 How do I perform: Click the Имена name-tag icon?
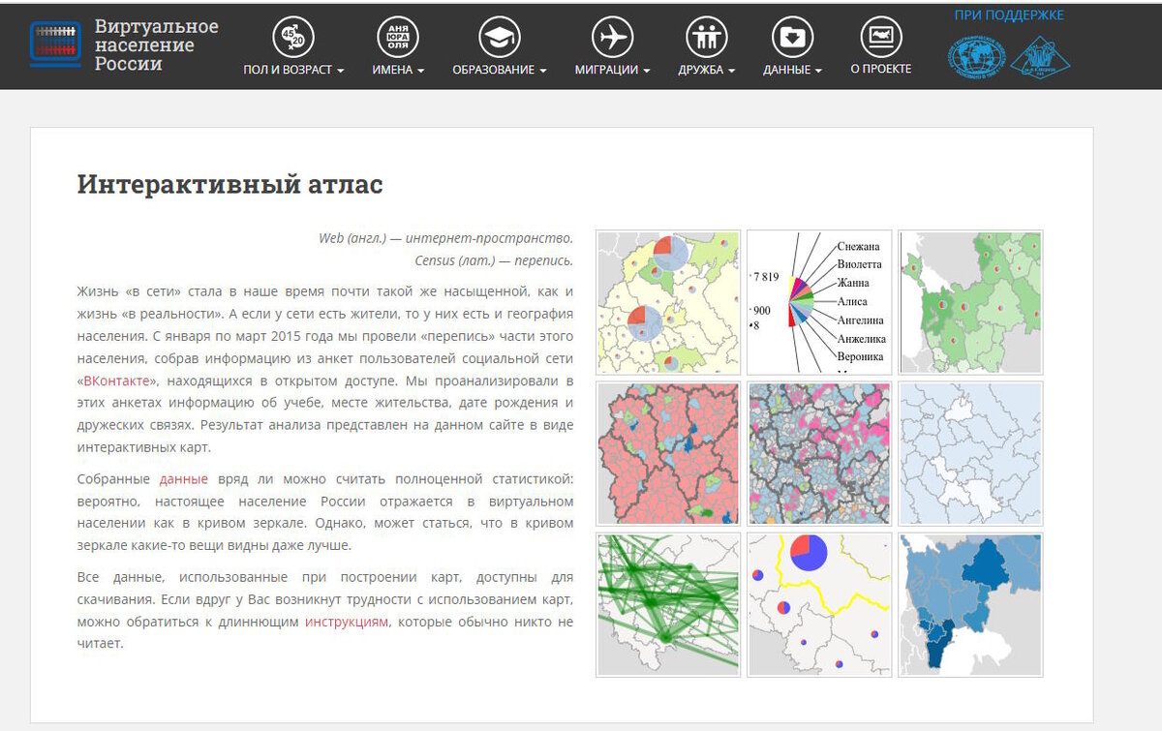pyautogui.click(x=398, y=38)
